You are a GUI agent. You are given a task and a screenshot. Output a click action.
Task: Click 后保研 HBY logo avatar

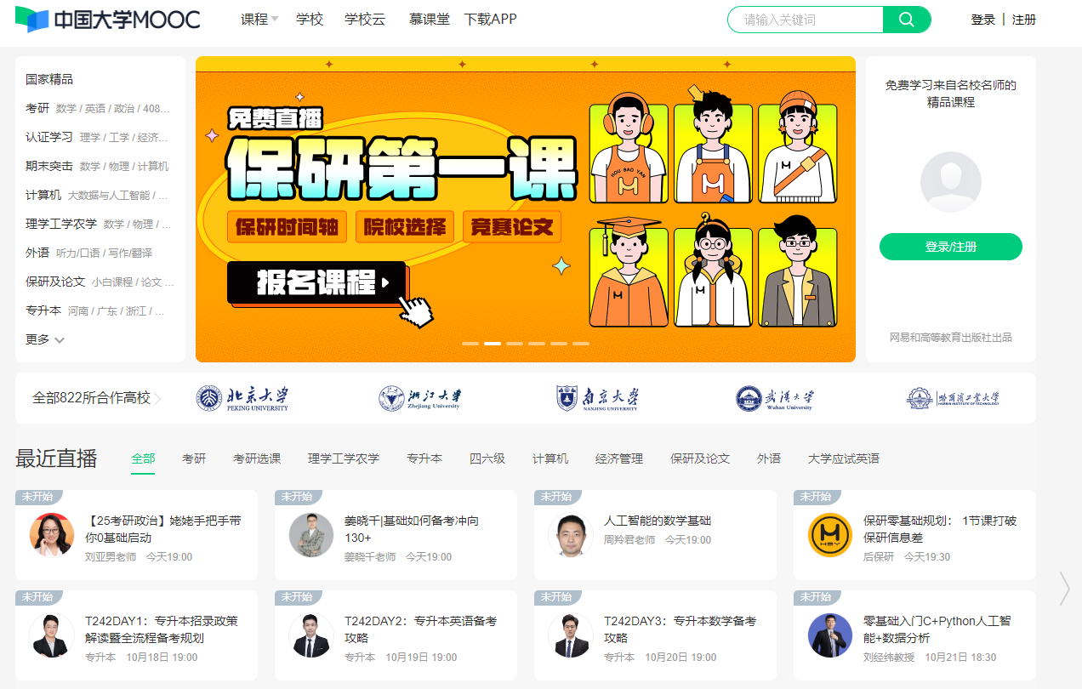830,535
